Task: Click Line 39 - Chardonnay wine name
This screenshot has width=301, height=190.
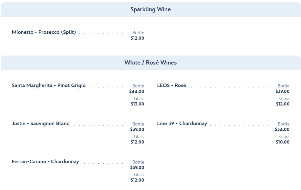Action: [182, 124]
